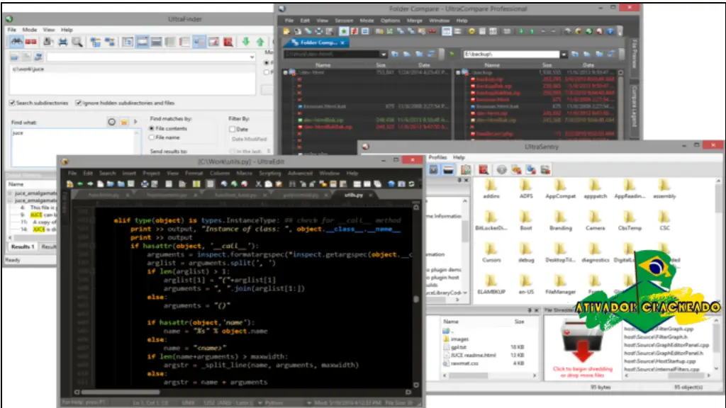Expand the arrow next to Find what icons
Screen dimensions: 726x408
135,122
